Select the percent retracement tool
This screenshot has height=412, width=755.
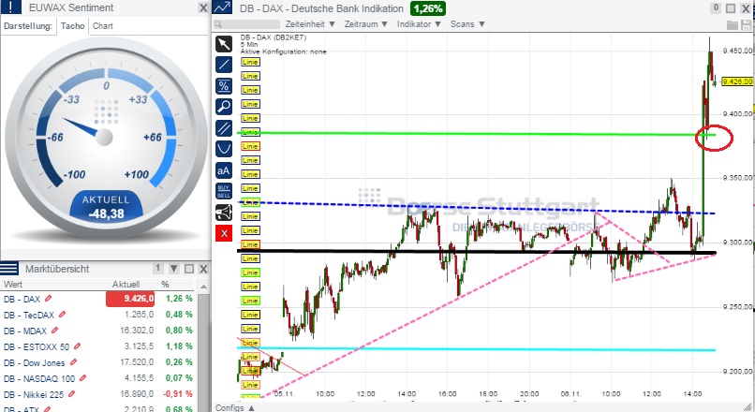[x=224, y=86]
